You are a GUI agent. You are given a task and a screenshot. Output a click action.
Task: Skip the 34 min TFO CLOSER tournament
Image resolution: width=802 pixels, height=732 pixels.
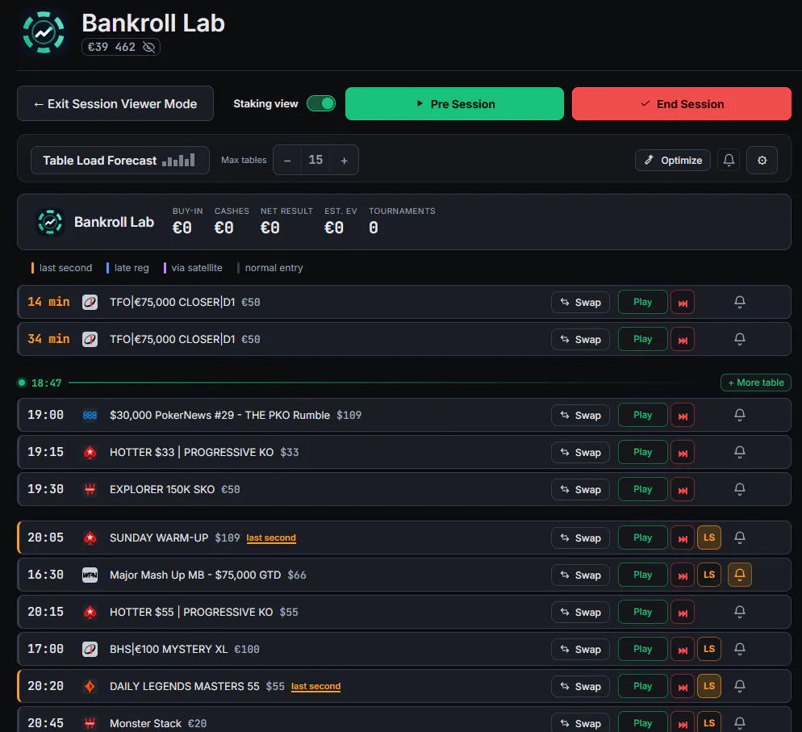point(683,339)
